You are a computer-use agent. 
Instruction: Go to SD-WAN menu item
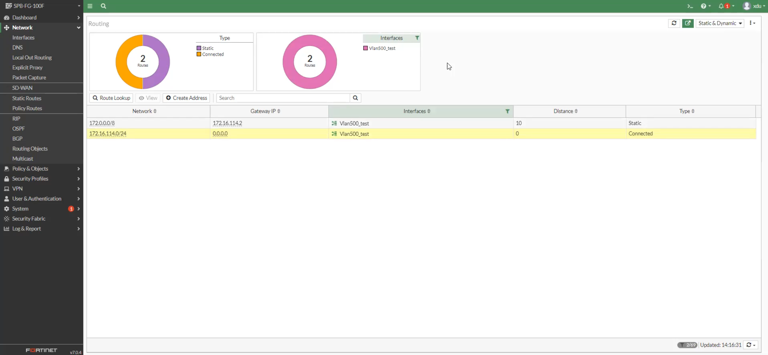click(22, 88)
